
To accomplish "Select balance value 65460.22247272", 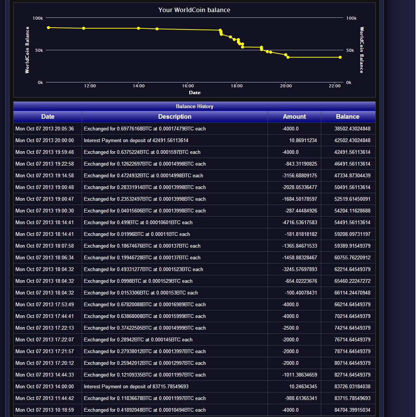I will click(352, 281).
